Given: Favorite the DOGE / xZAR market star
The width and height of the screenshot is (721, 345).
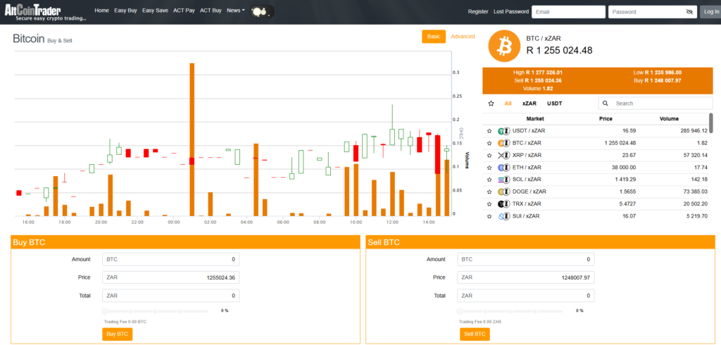Looking at the screenshot, I should [x=489, y=192].
